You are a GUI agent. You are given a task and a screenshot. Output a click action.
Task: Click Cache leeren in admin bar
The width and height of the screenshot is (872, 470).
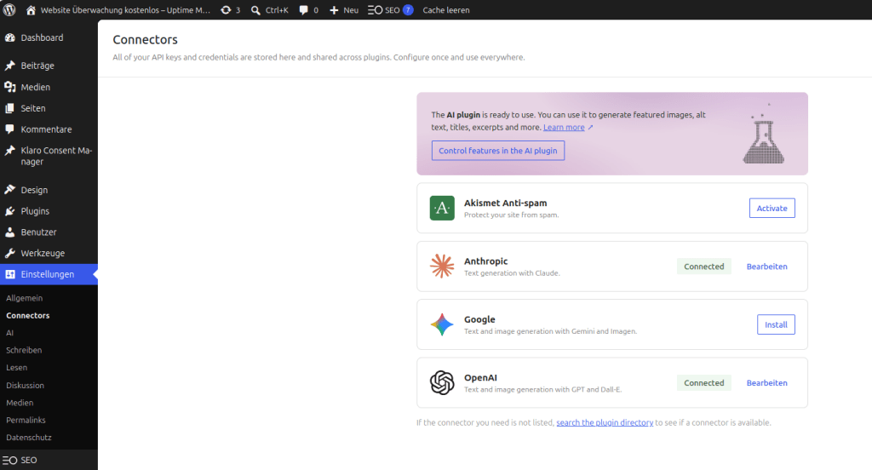pos(446,10)
